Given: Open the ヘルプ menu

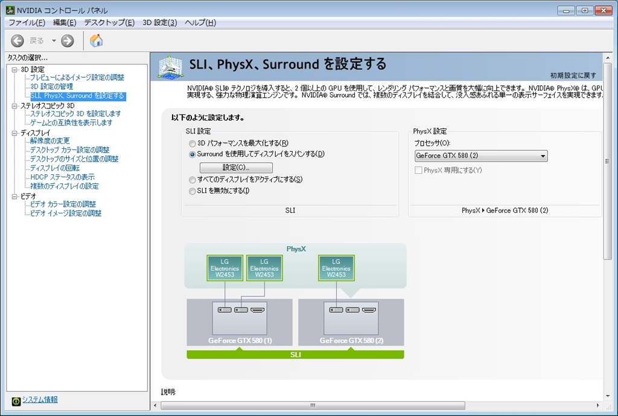Looking at the screenshot, I should tap(200, 23).
